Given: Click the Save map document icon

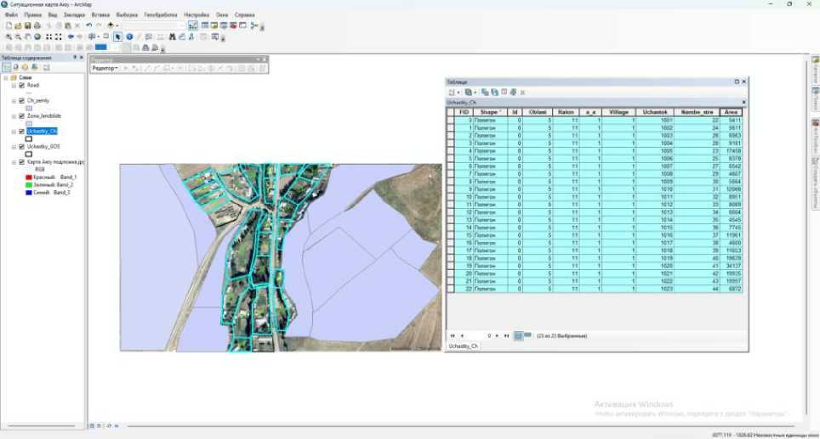Looking at the screenshot, I should (27, 25).
